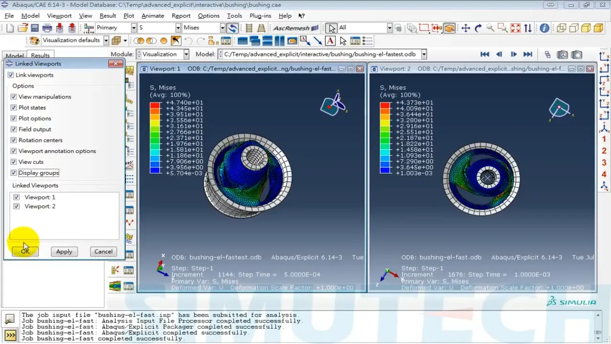Activate the Box zoom tool
This screenshot has width=611, height=344.
[x=503, y=28]
